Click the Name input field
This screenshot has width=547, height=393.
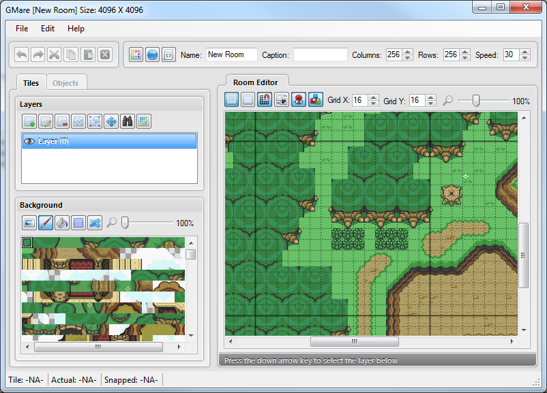click(x=232, y=54)
